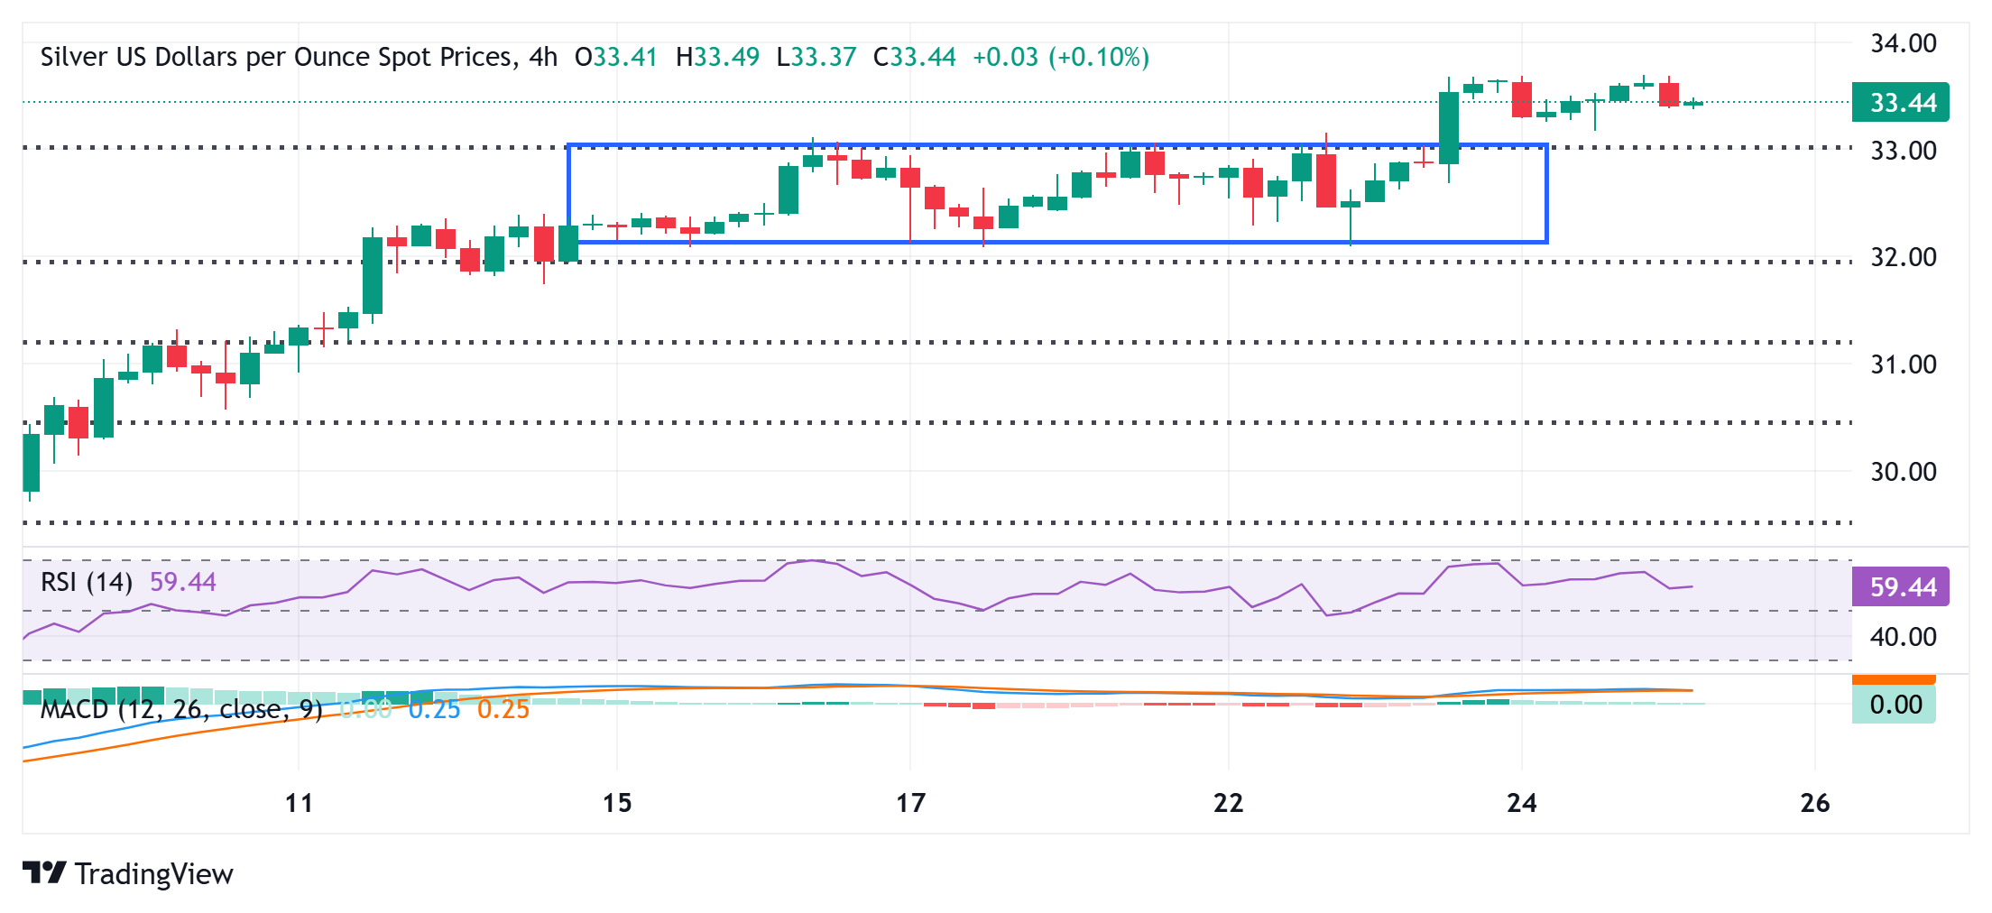Open the RSI (14) indicator legend
Screen dimensions: 1992x913
point(87,582)
